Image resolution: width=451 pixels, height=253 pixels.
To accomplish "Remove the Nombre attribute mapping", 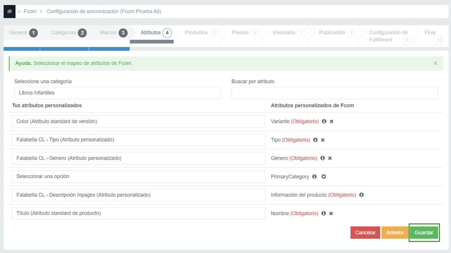I will [x=331, y=214].
